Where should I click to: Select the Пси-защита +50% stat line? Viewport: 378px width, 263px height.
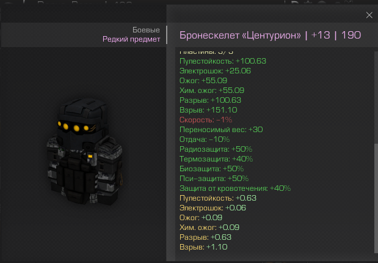point(214,179)
